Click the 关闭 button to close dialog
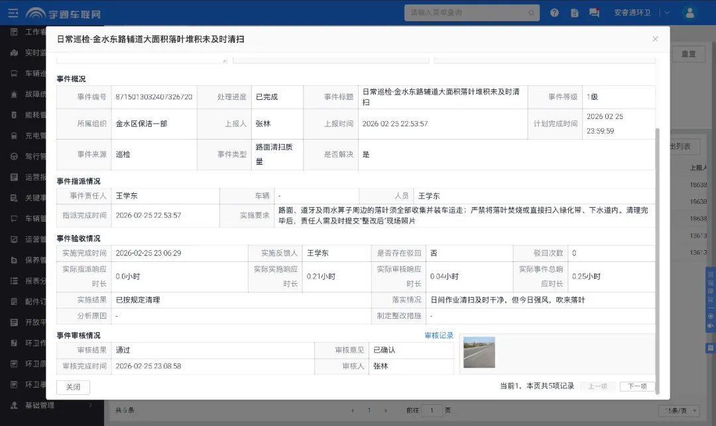 coord(73,387)
